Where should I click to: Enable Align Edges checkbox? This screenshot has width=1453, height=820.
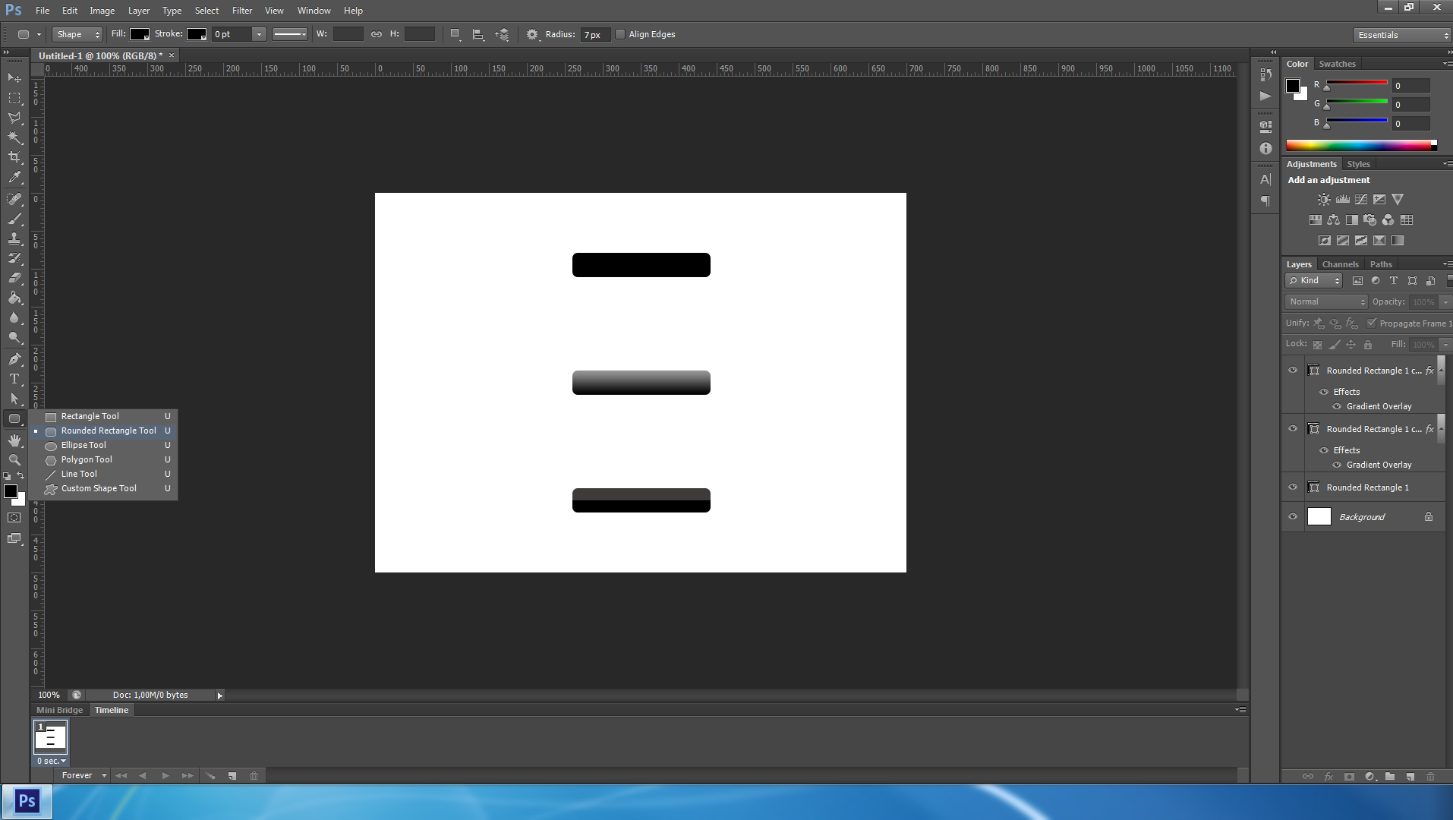coord(620,34)
